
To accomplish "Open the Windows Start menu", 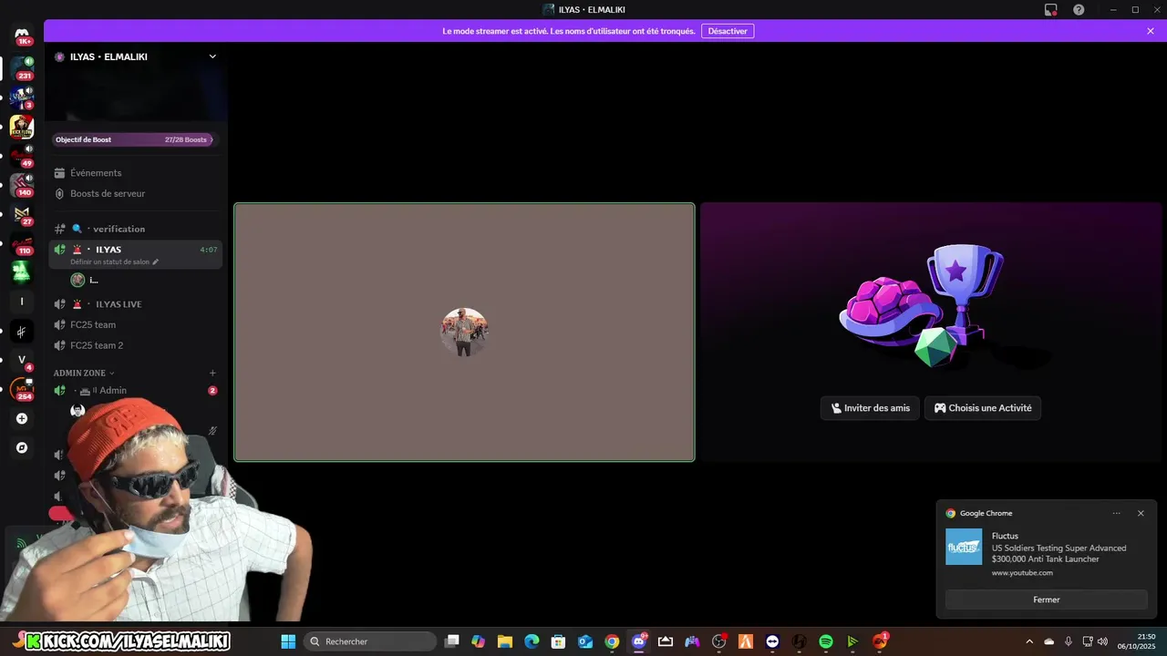I will 288,641.
